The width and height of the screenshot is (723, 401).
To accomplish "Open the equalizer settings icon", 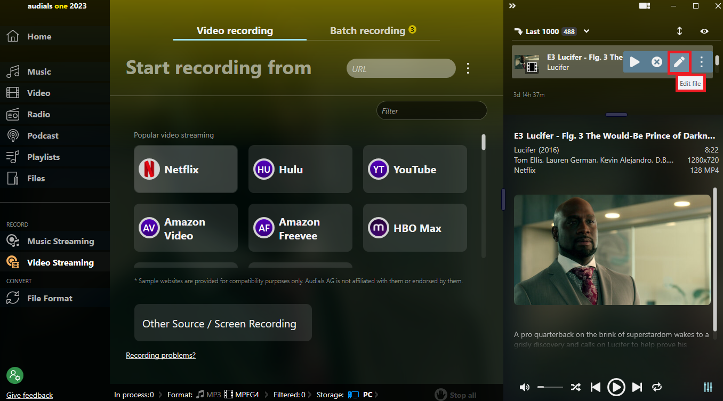I will (x=708, y=387).
